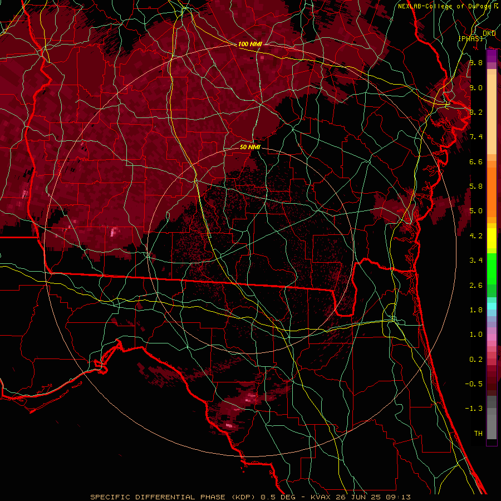
Task: Click the 0.2 scale value
Action: (476, 360)
